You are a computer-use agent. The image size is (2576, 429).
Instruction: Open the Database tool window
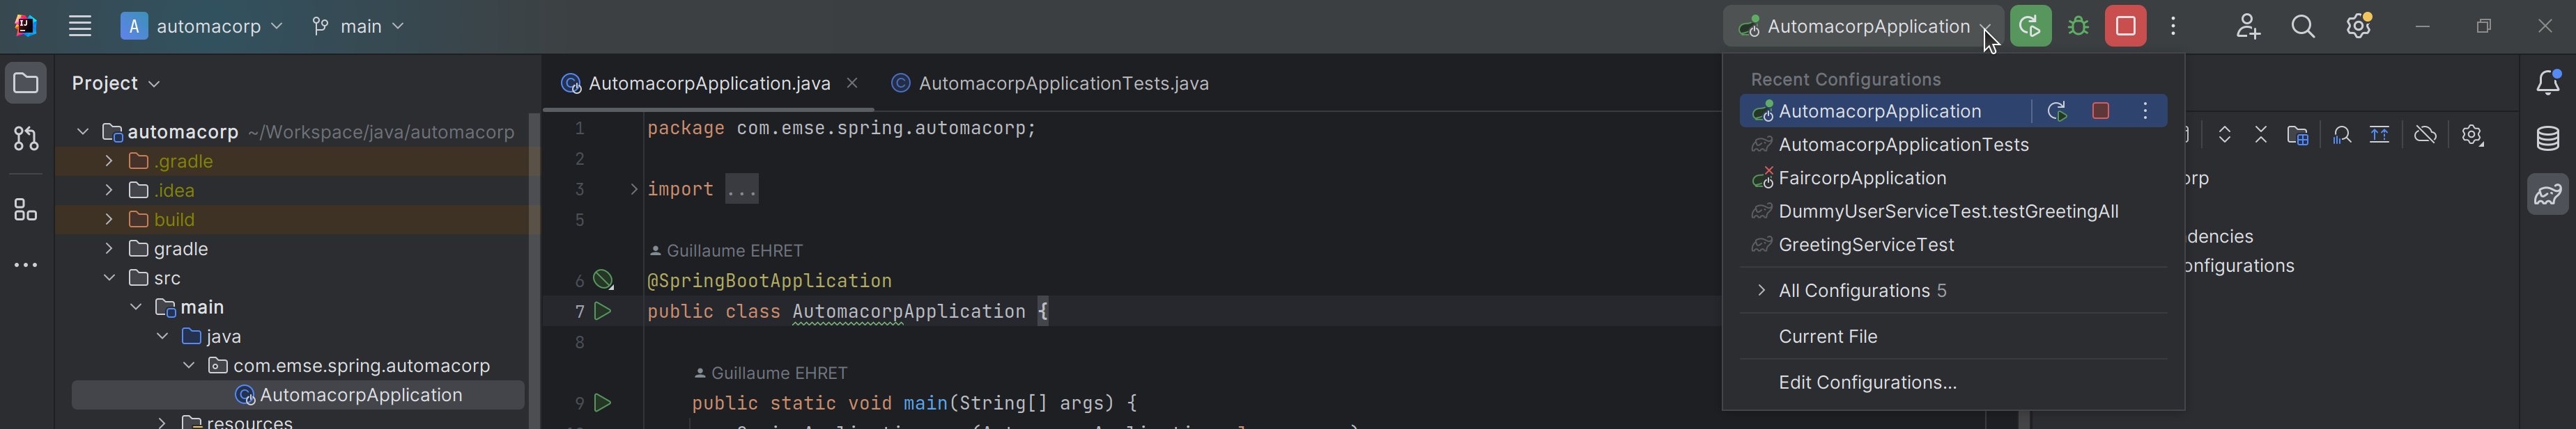tap(2548, 138)
